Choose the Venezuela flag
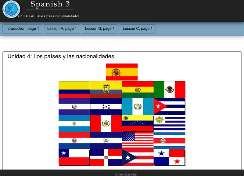Viewport: 244px width, 176px height. click(x=138, y=123)
